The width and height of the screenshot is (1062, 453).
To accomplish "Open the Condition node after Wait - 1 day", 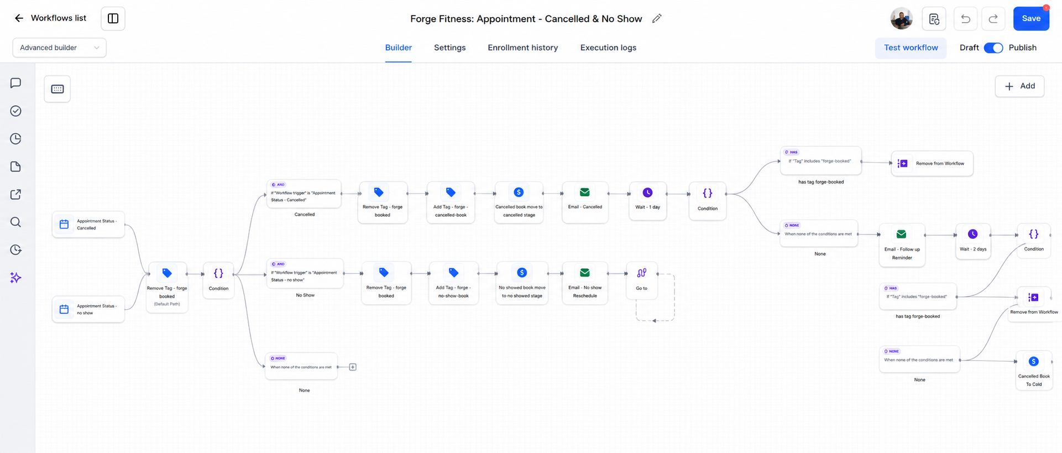I will [708, 201].
